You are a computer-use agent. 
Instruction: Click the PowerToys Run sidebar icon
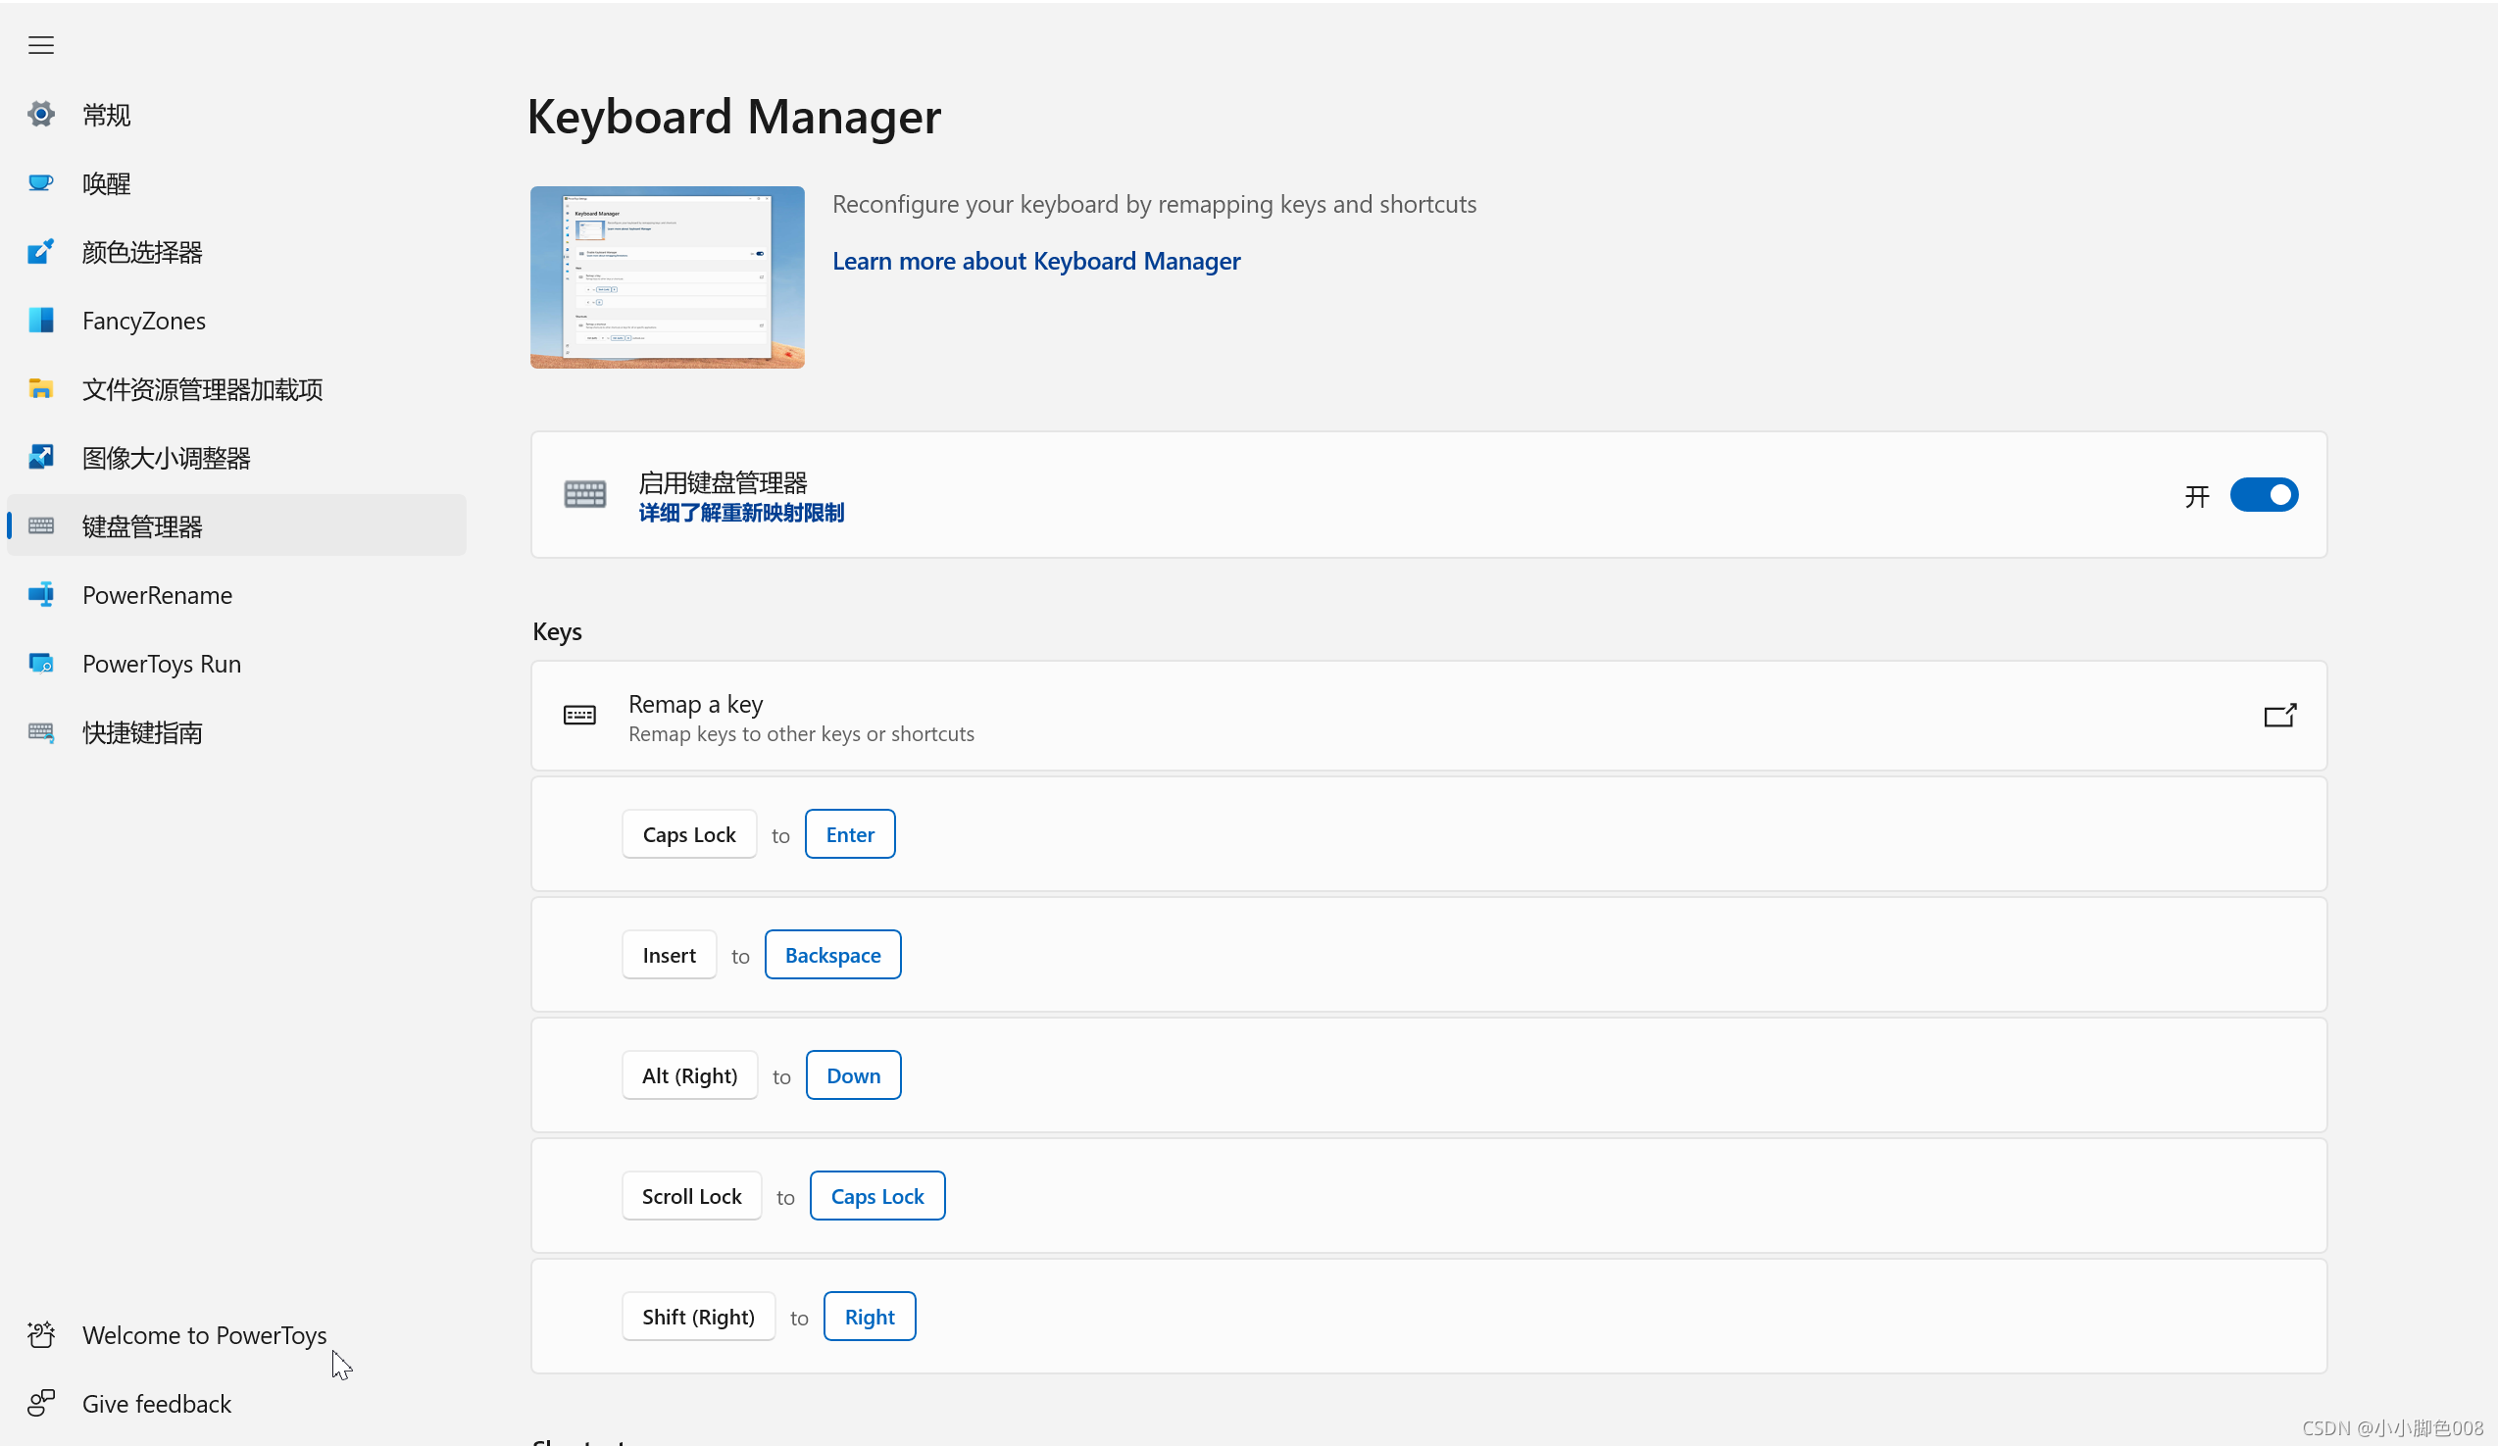click(x=41, y=663)
